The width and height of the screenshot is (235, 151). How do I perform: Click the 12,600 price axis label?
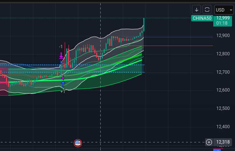pos(223,90)
